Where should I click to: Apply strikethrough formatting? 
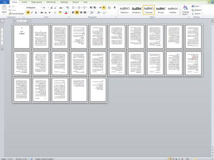(42, 12)
